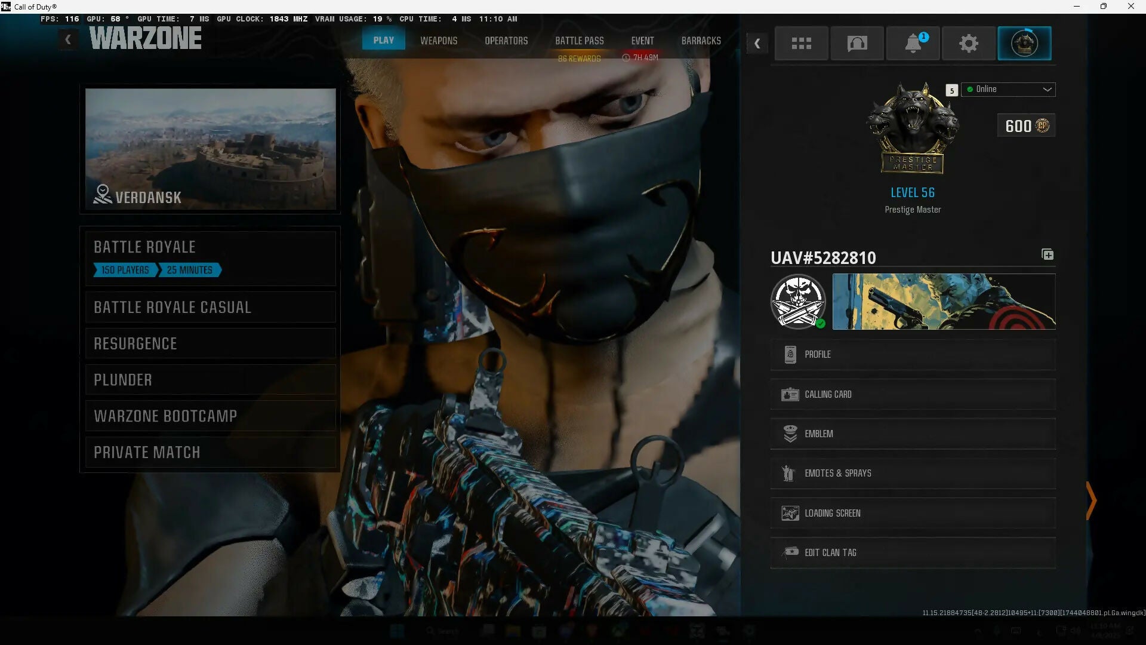
Task: Select the Plunder mode
Action: click(x=210, y=380)
